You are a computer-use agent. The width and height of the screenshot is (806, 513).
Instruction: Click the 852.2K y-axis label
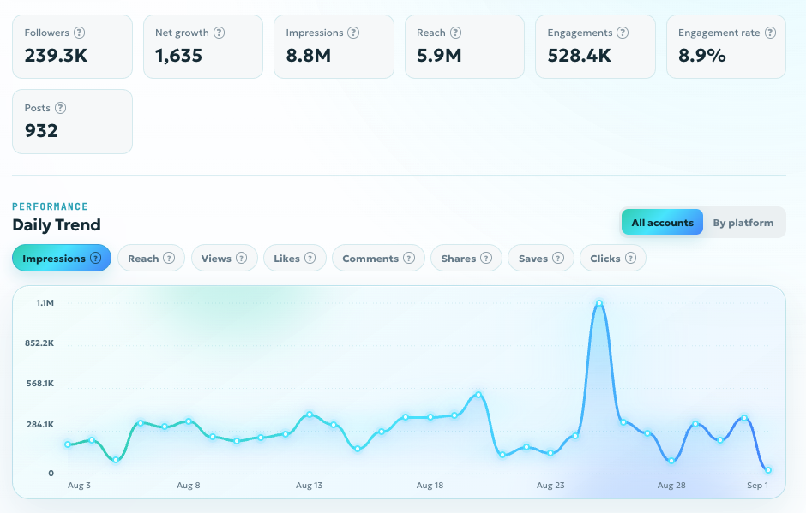[39, 343]
